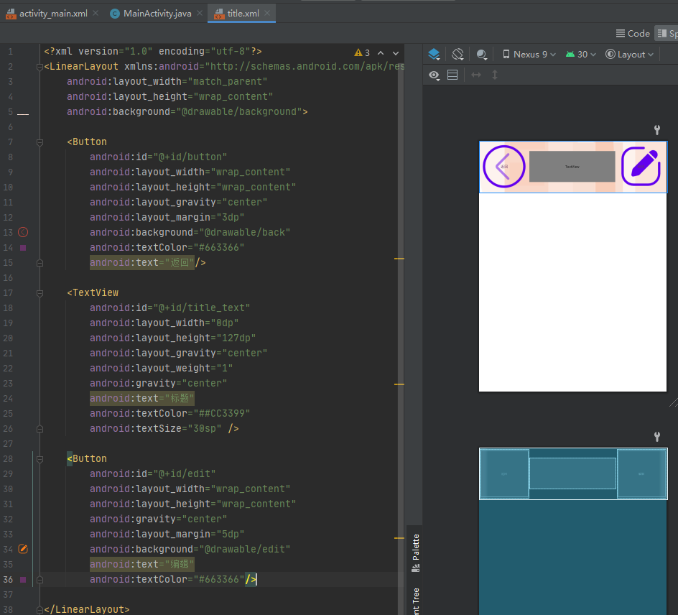Switch to the activity_main.xml tab
Image resolution: width=678 pixels, height=615 pixels.
point(46,14)
